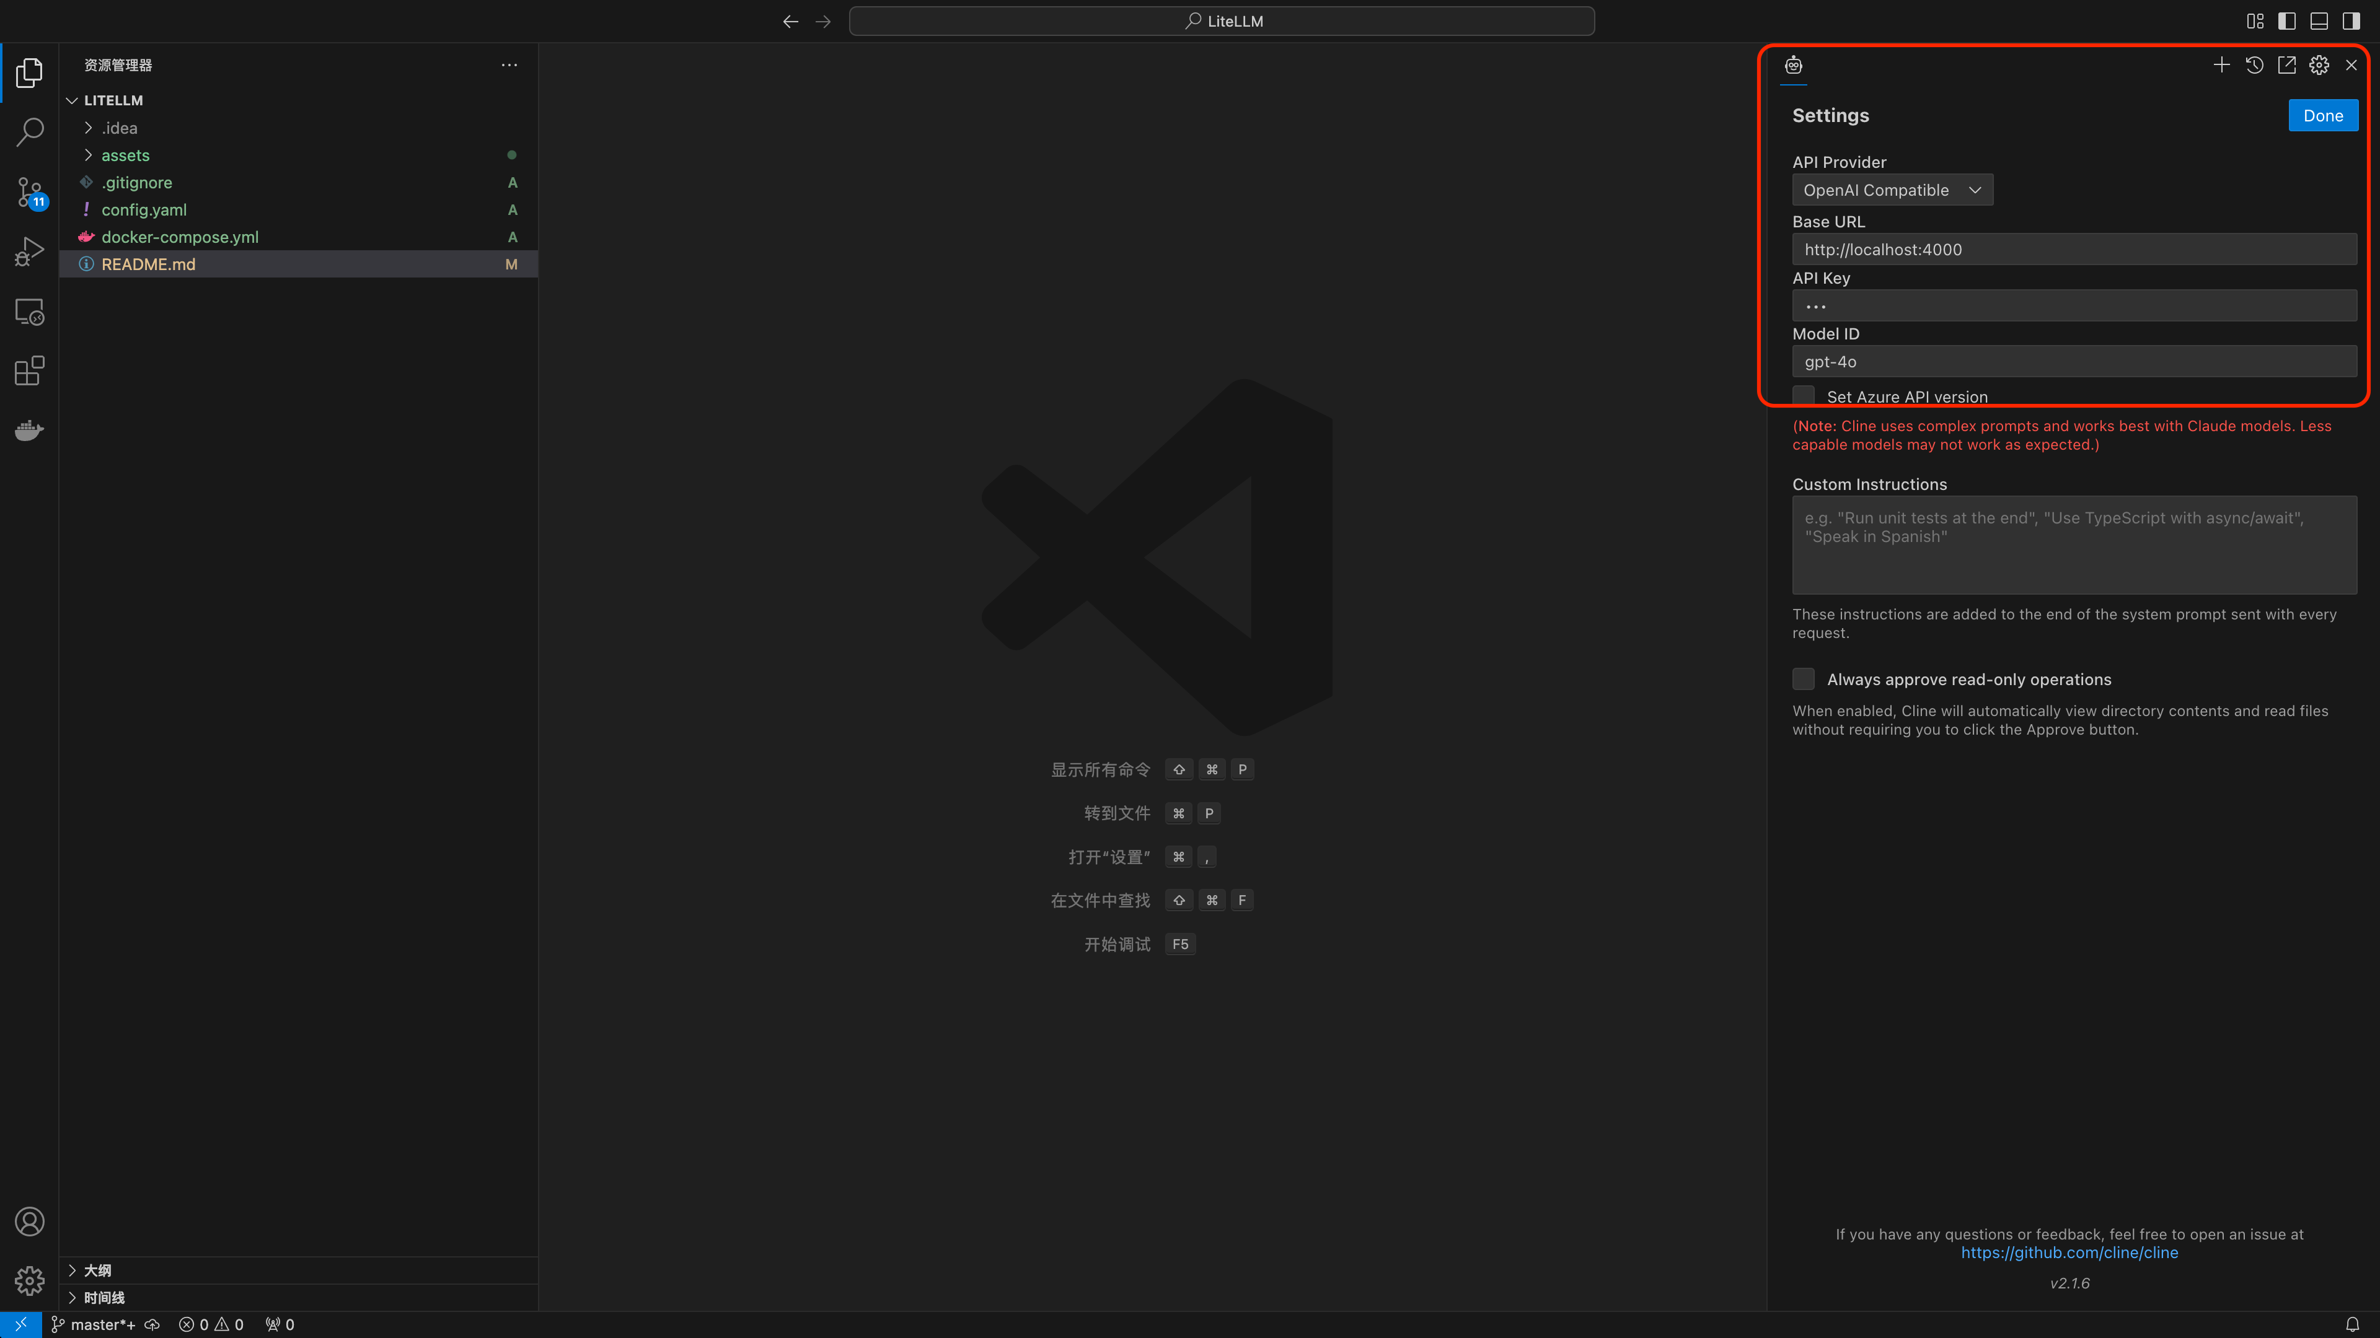
Task: Open the Extensions view
Action: (x=30, y=370)
